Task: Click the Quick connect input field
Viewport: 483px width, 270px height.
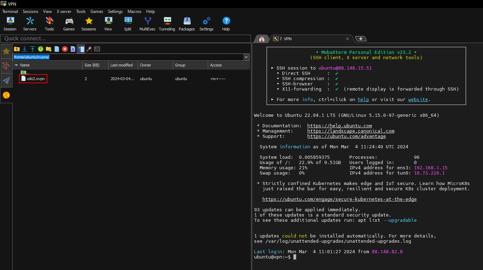Action: [125, 38]
